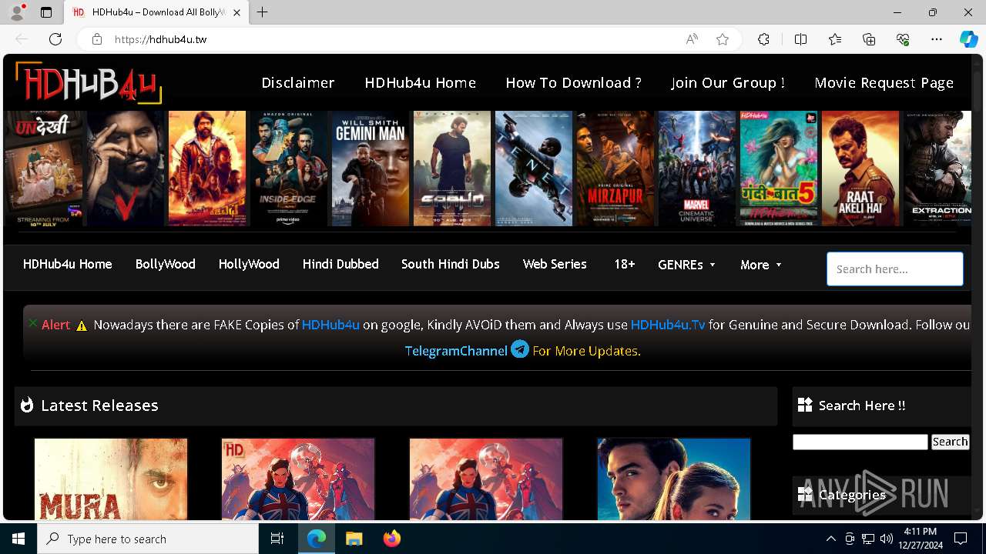
Task: Open the Windows Start menu
Action: coord(18,539)
